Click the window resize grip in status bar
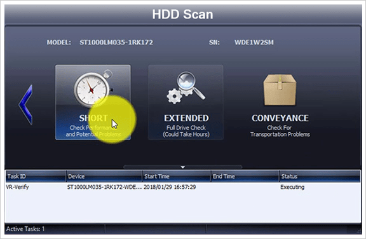The image size is (366, 239). point(359,231)
